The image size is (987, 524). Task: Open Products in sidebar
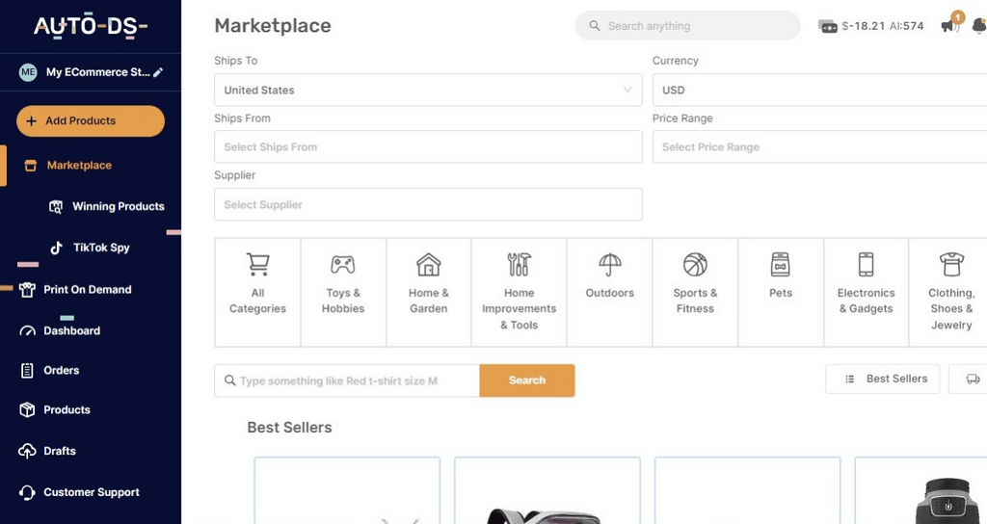pyautogui.click(x=67, y=409)
